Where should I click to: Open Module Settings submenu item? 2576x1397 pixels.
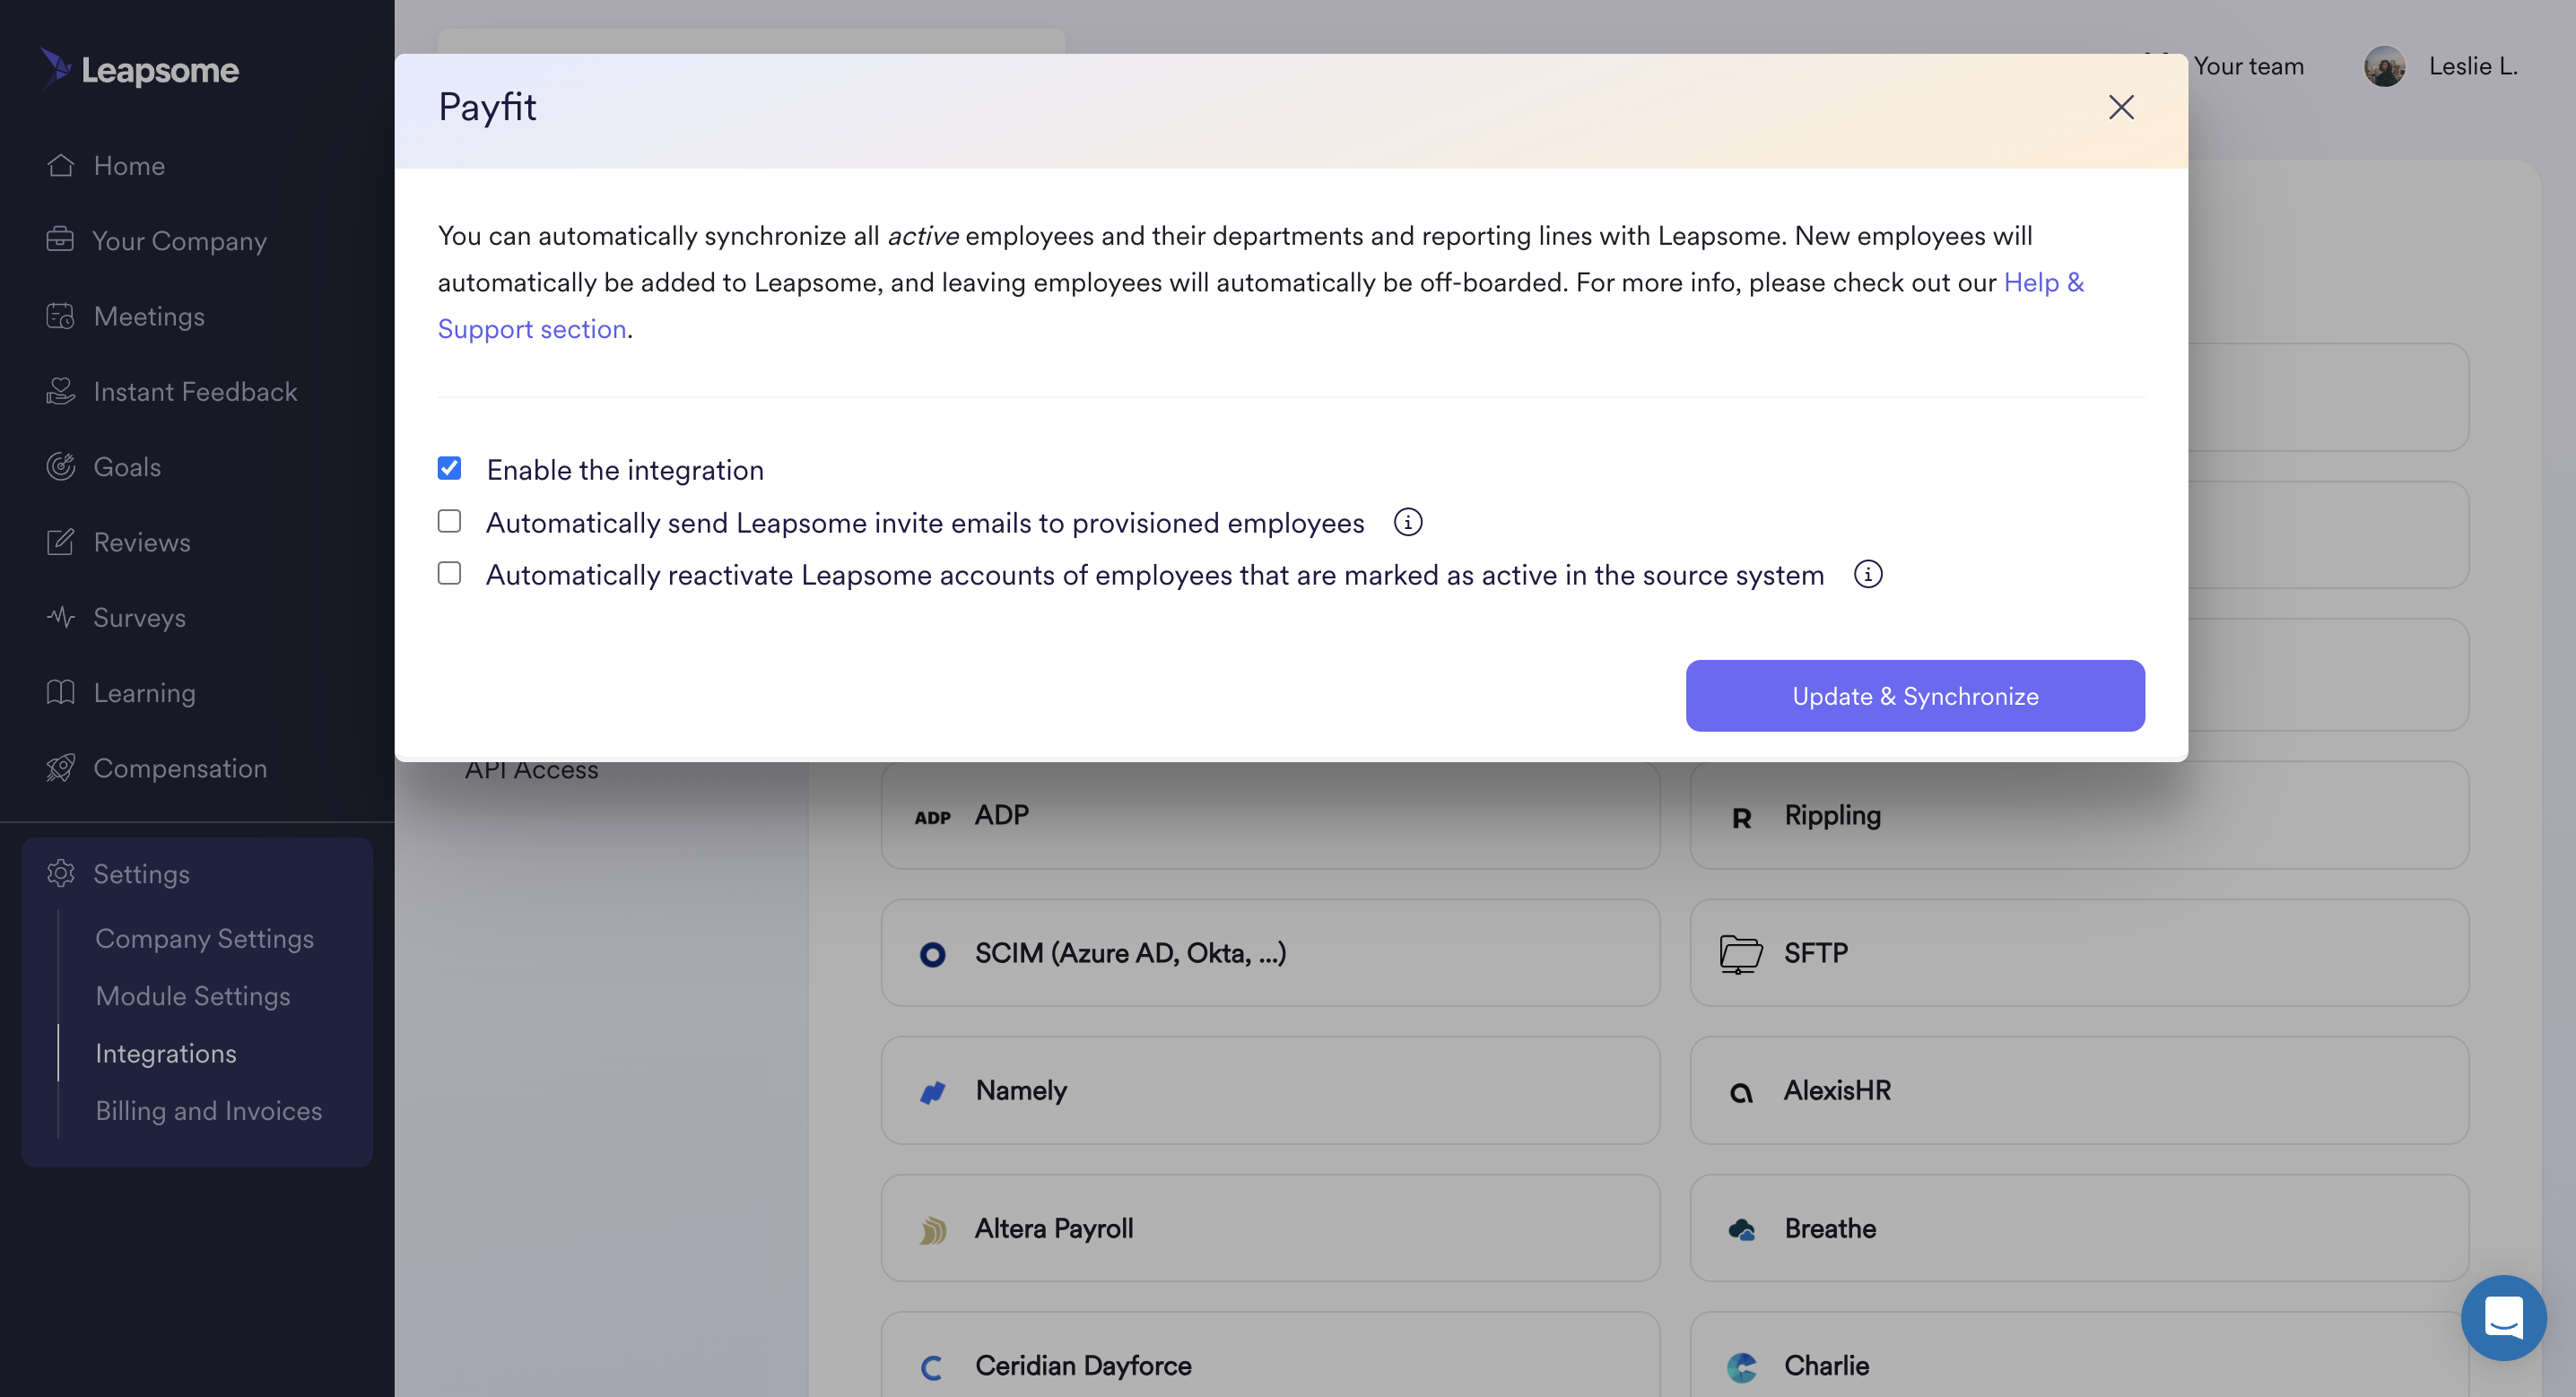[x=193, y=996]
